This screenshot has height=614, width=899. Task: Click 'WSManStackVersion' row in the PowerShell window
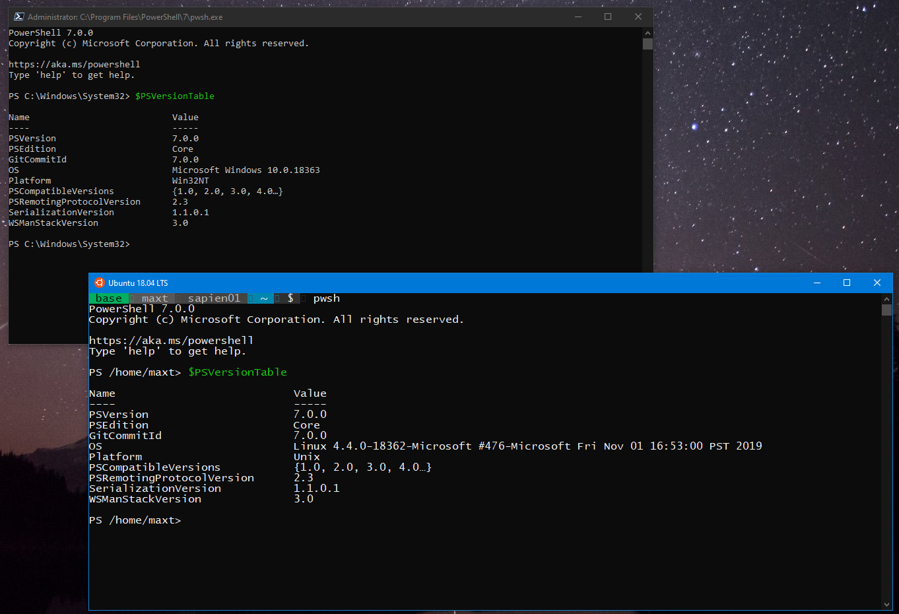click(98, 222)
